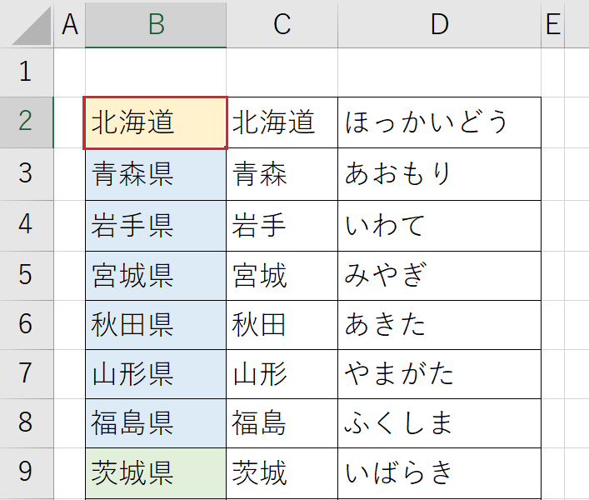Select row 2 header
Image resolution: width=589 pixels, height=500 pixels.
[27, 122]
